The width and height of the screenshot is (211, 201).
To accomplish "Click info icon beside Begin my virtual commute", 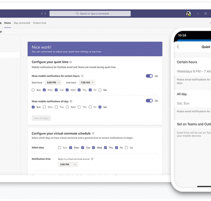I will pos(92,159).
